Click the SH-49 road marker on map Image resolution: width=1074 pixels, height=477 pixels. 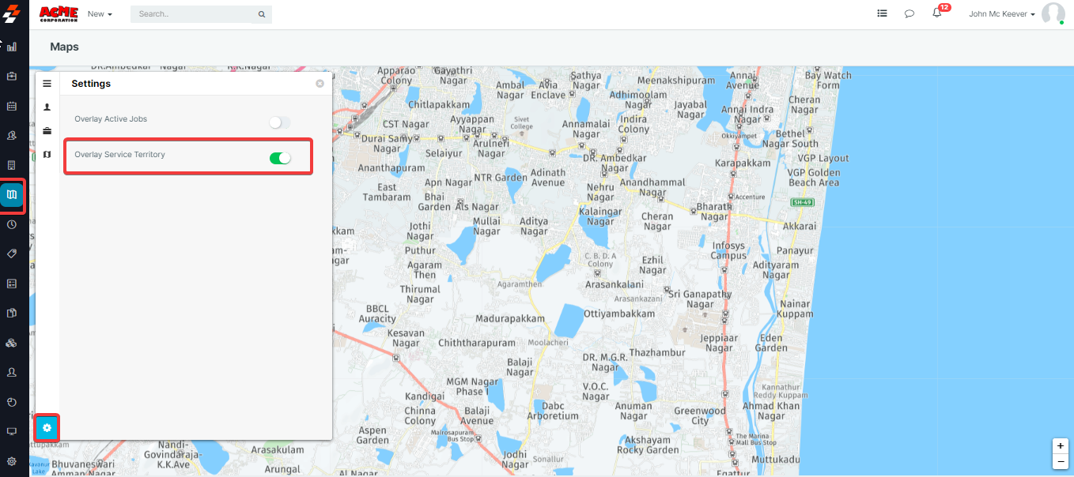point(802,202)
